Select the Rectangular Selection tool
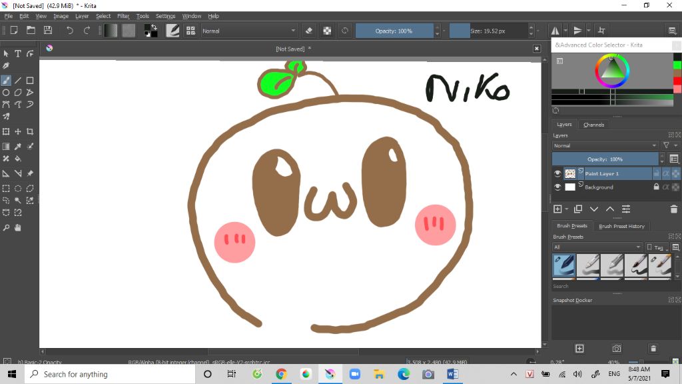Image resolution: width=682 pixels, height=384 pixels. coord(6,189)
